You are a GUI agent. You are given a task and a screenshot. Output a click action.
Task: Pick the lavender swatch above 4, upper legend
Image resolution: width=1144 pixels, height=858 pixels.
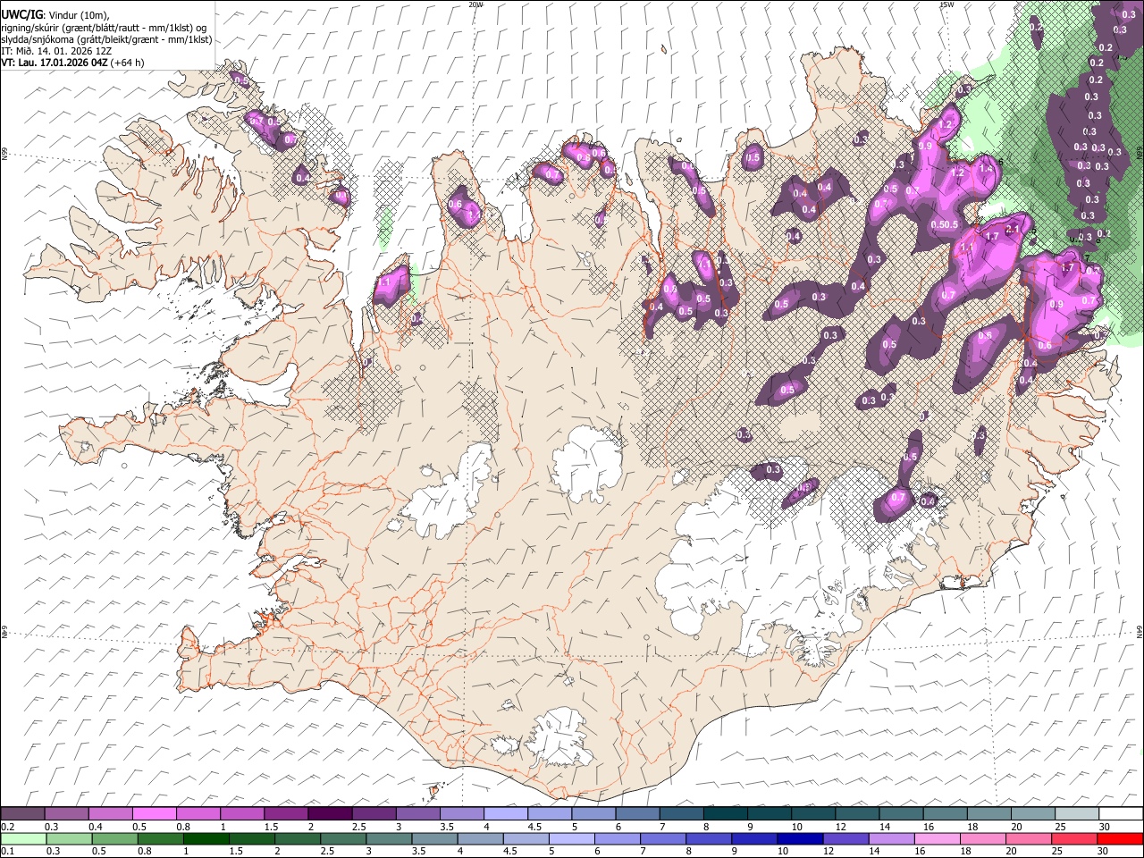tap(505, 813)
